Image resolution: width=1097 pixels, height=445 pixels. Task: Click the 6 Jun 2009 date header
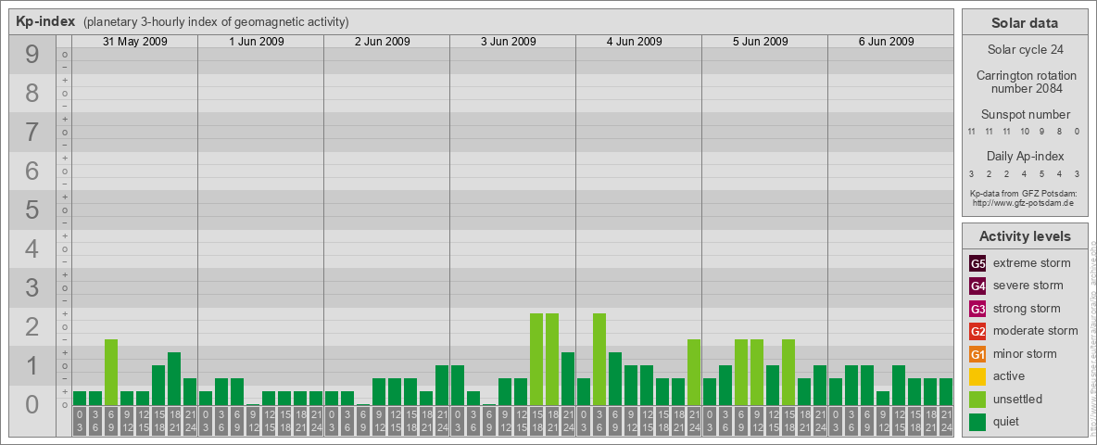coord(887,42)
